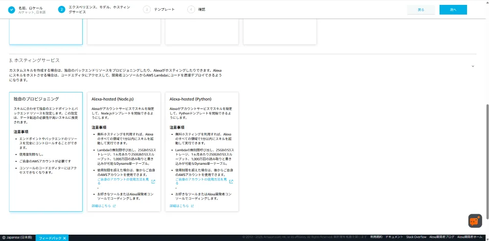Open 詳細はこちら link in Python card

[x=179, y=206]
